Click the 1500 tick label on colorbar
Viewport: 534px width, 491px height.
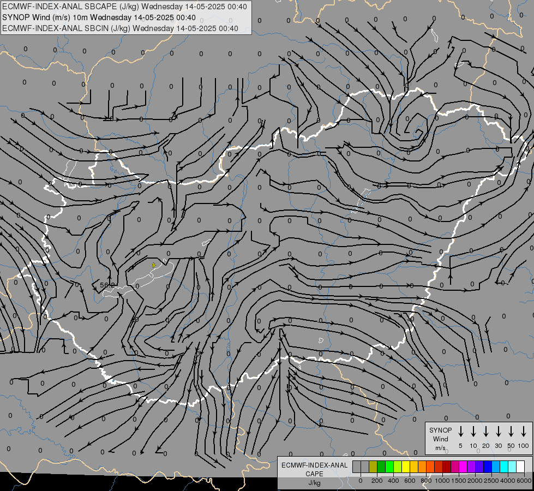pyautogui.click(x=459, y=481)
